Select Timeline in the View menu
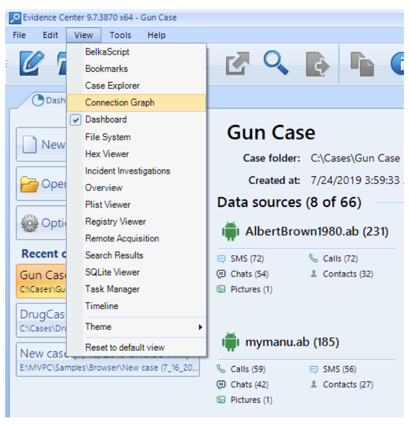Screen dimensions: 409x425 (137, 306)
